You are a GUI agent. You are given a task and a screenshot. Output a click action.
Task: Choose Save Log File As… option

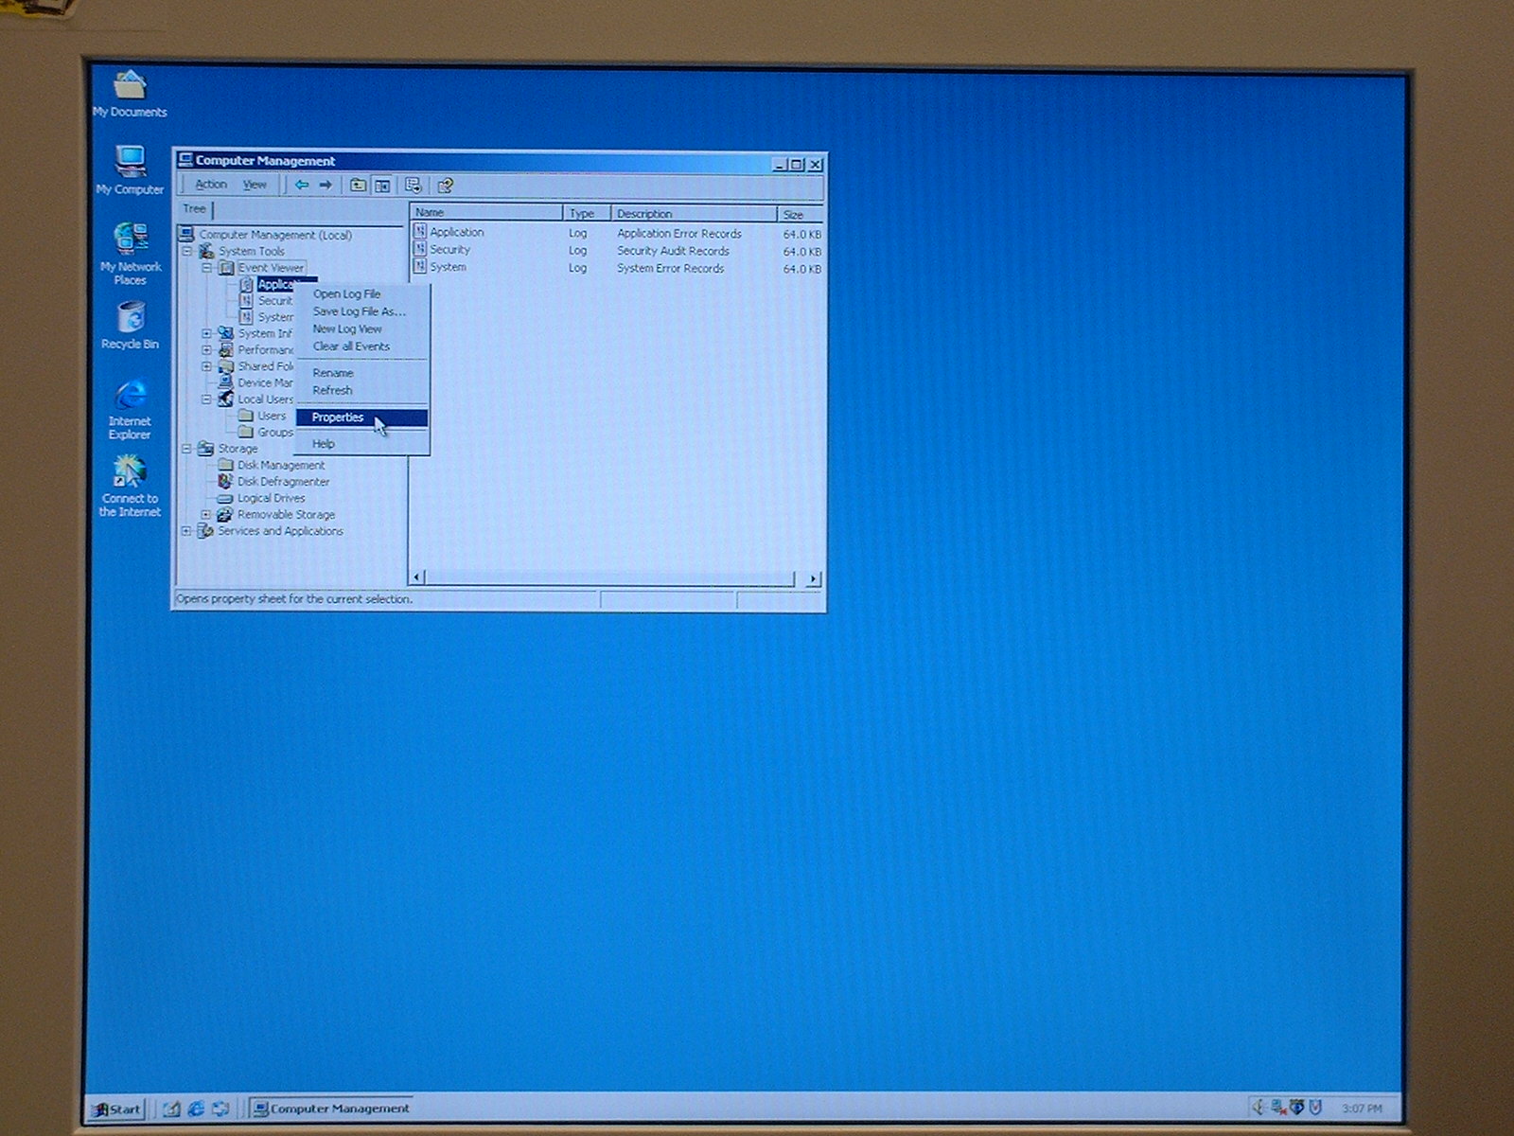tap(359, 311)
